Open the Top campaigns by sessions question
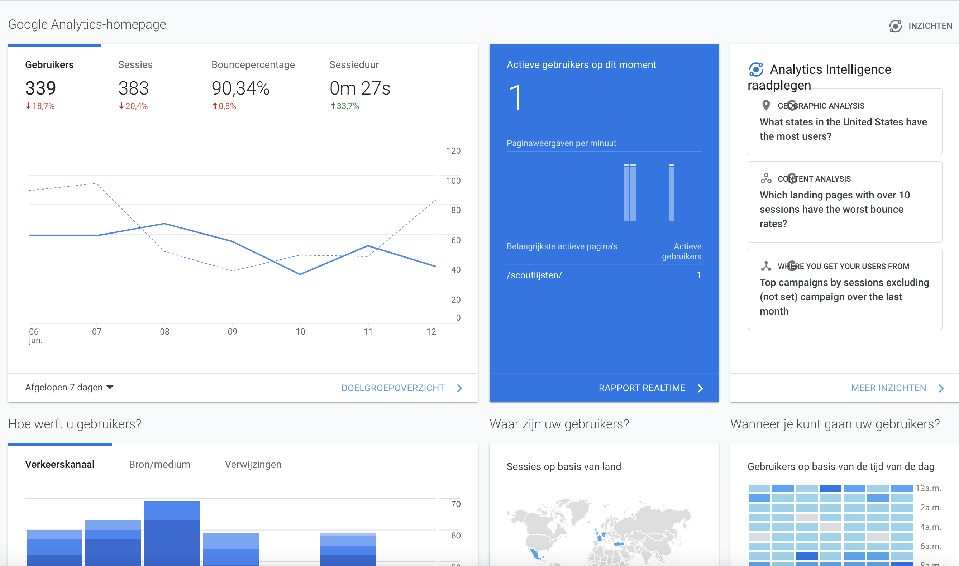The height and width of the screenshot is (566, 959). coord(845,289)
